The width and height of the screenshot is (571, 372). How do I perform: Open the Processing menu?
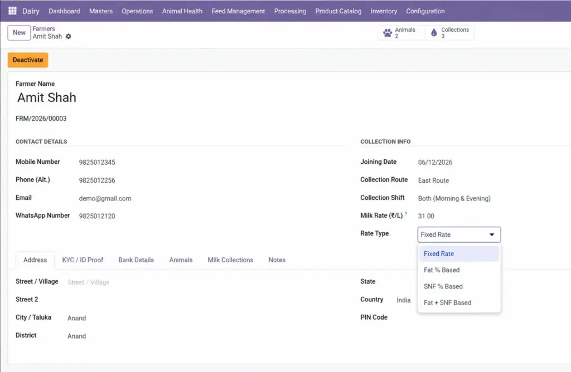click(x=290, y=11)
